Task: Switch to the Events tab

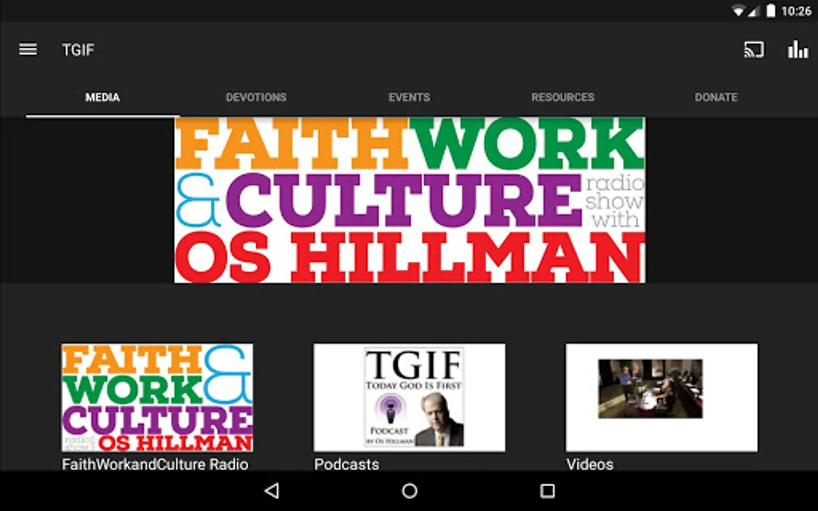Action: point(409,97)
